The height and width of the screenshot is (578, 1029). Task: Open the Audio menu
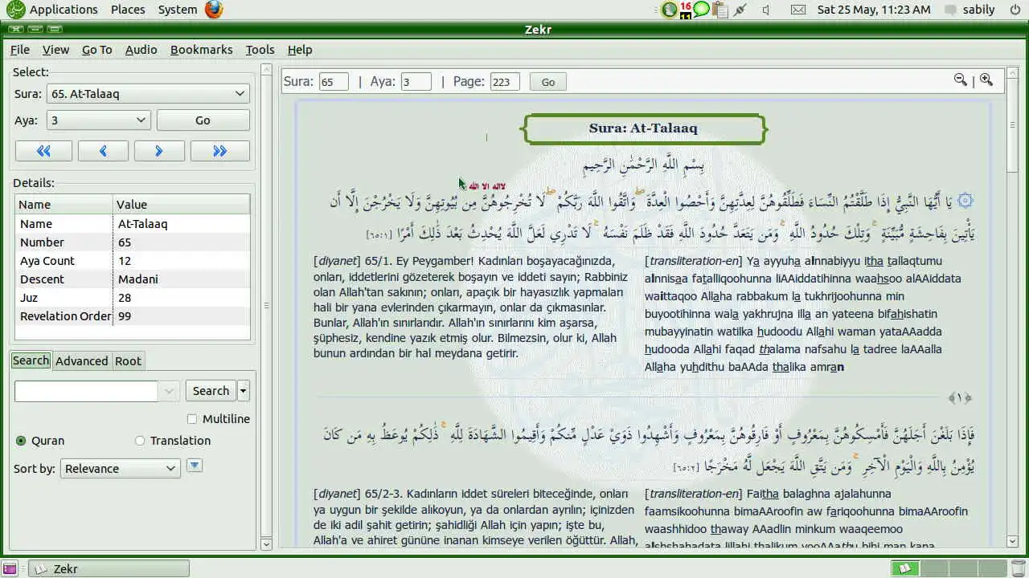point(141,50)
